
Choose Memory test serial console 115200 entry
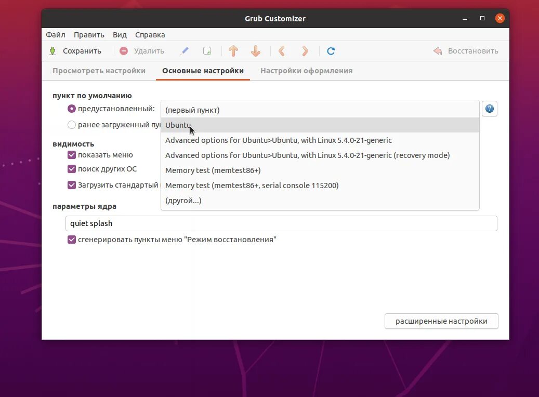pyautogui.click(x=320, y=186)
